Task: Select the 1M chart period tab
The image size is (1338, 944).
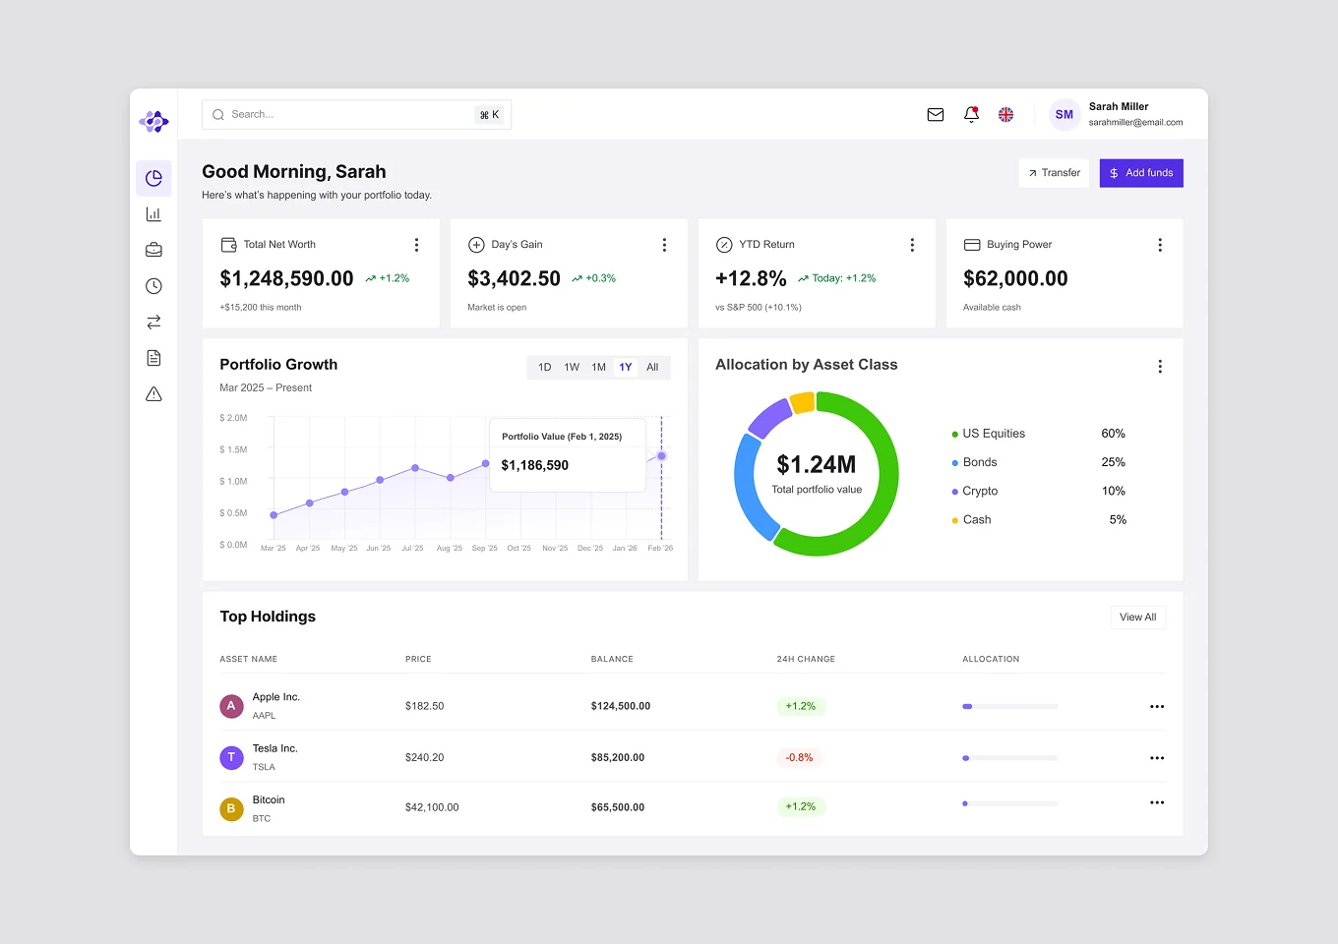Action: pyautogui.click(x=599, y=367)
